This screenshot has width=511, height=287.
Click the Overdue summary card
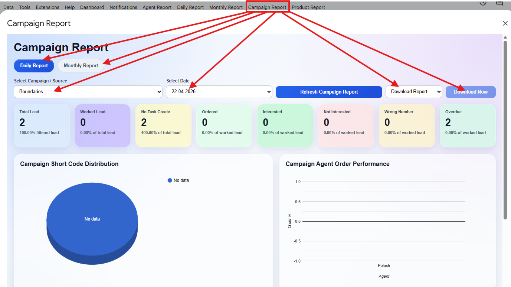click(x=468, y=125)
